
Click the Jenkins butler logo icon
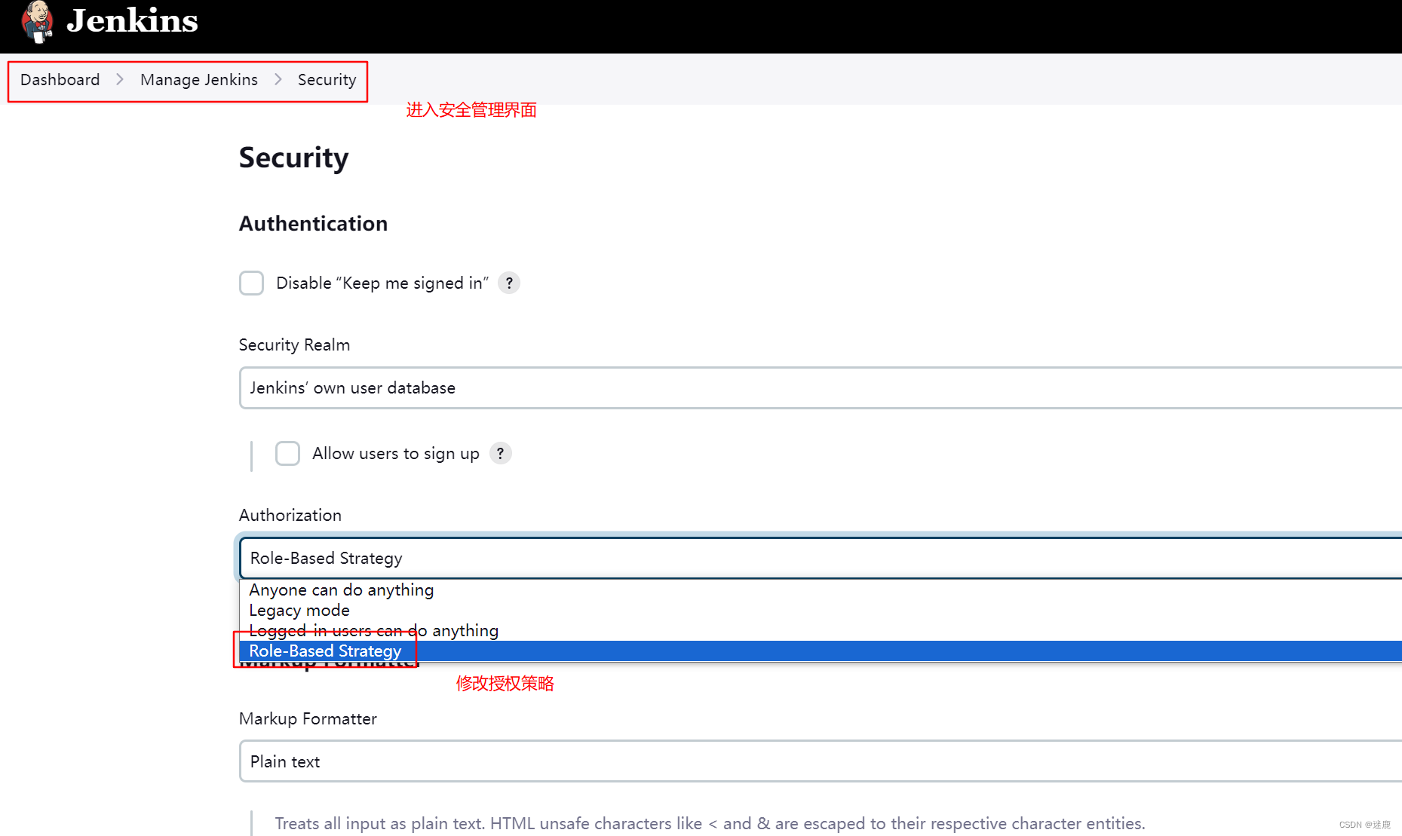37,22
